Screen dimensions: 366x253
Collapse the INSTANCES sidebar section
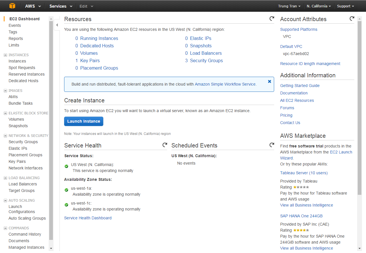5,55
